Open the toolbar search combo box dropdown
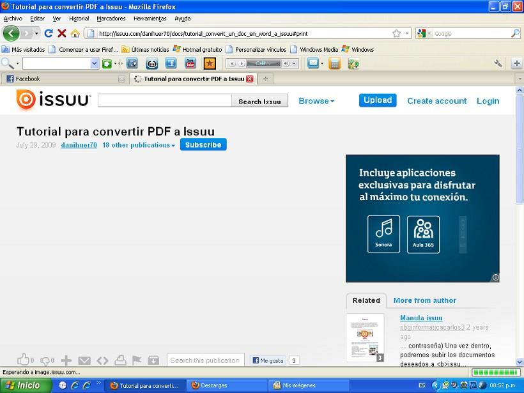 (x=95, y=63)
